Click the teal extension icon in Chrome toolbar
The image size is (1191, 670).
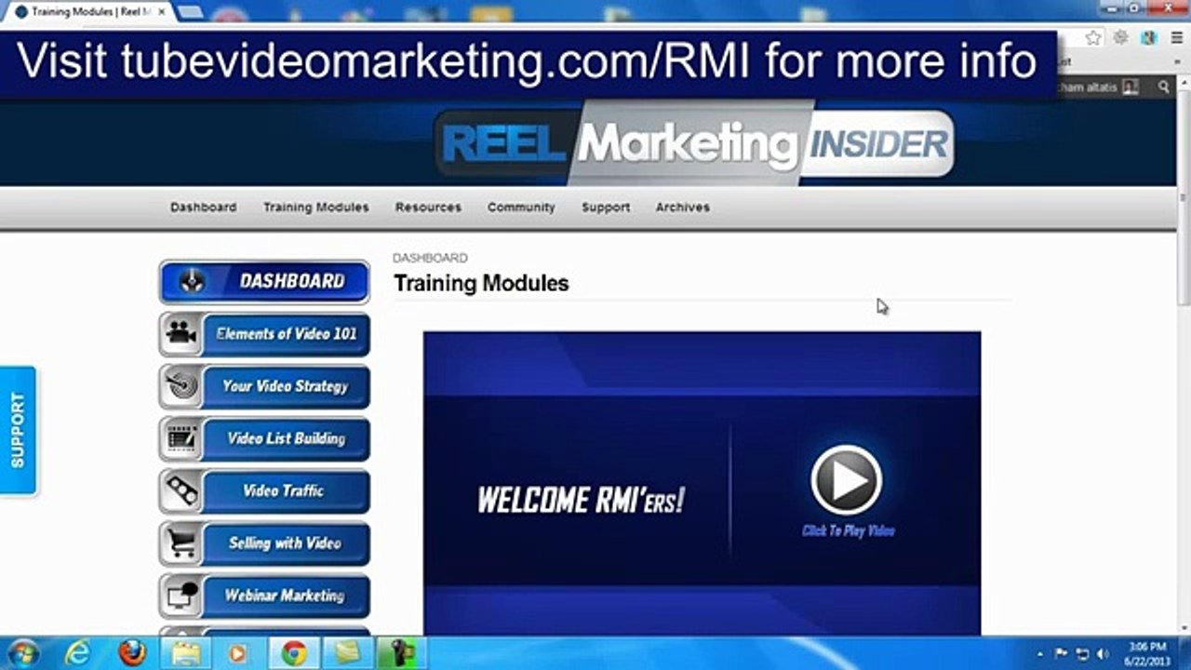pyautogui.click(x=1149, y=37)
